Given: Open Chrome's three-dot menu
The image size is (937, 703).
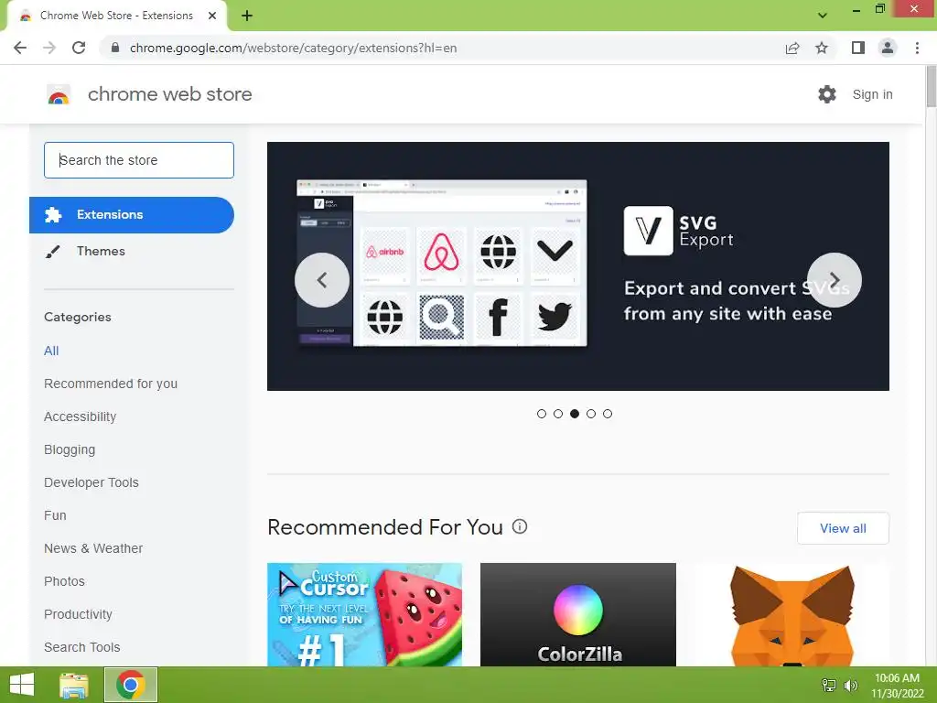Looking at the screenshot, I should 917,48.
